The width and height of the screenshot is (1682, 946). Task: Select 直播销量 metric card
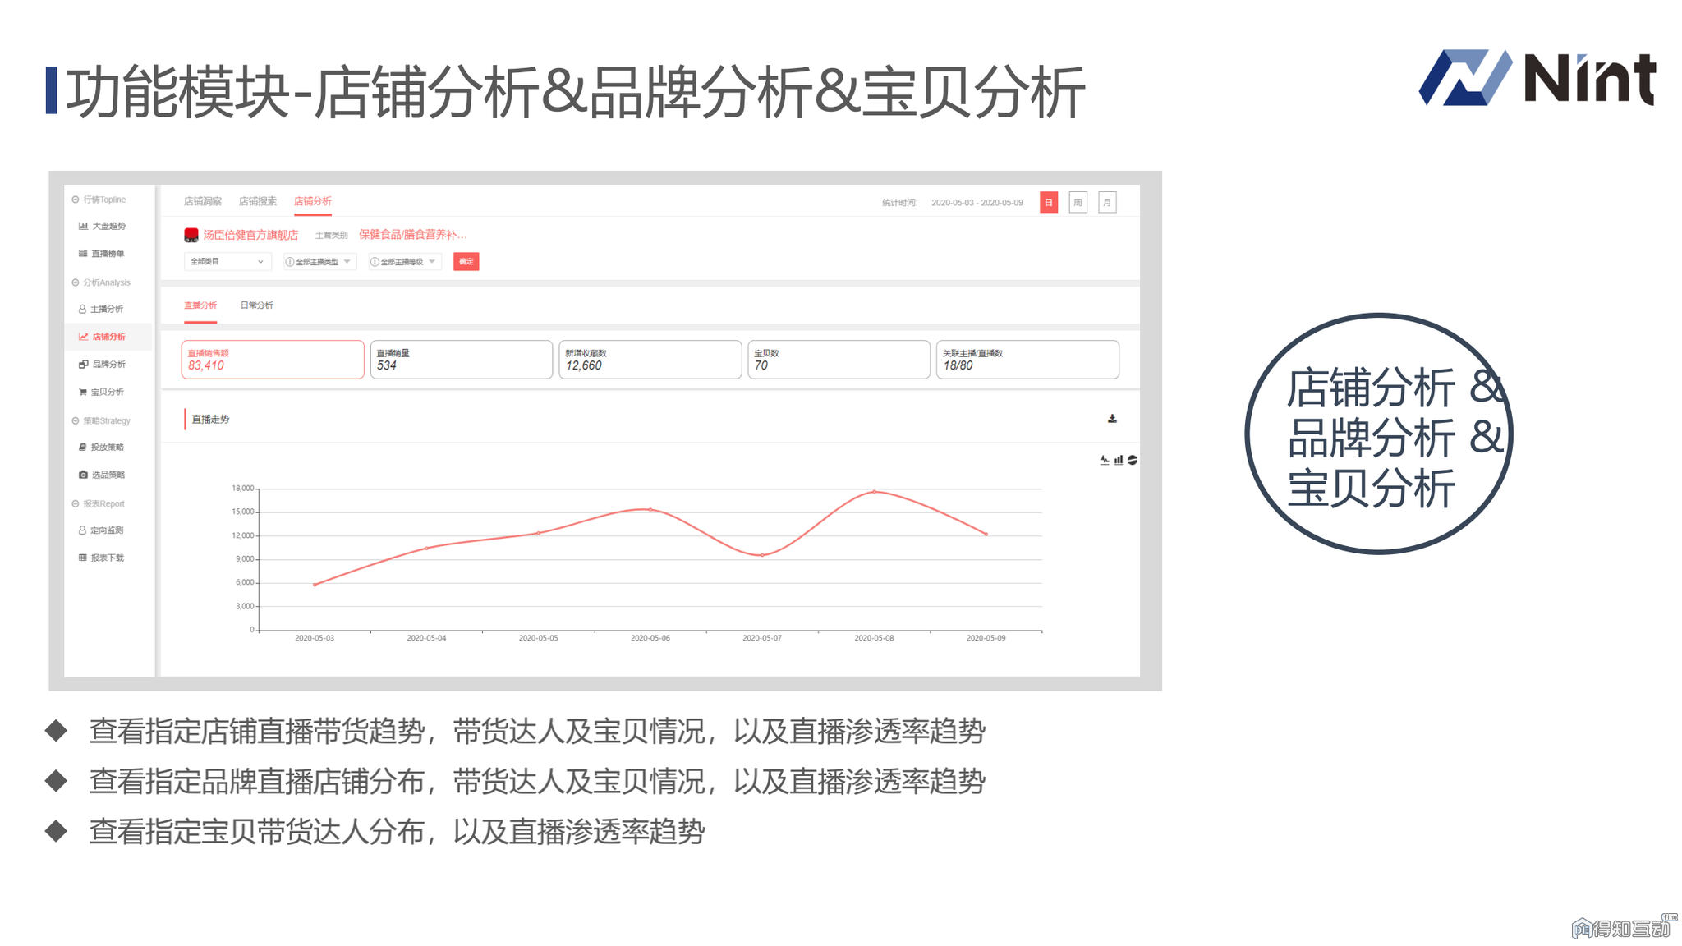pyautogui.click(x=462, y=360)
